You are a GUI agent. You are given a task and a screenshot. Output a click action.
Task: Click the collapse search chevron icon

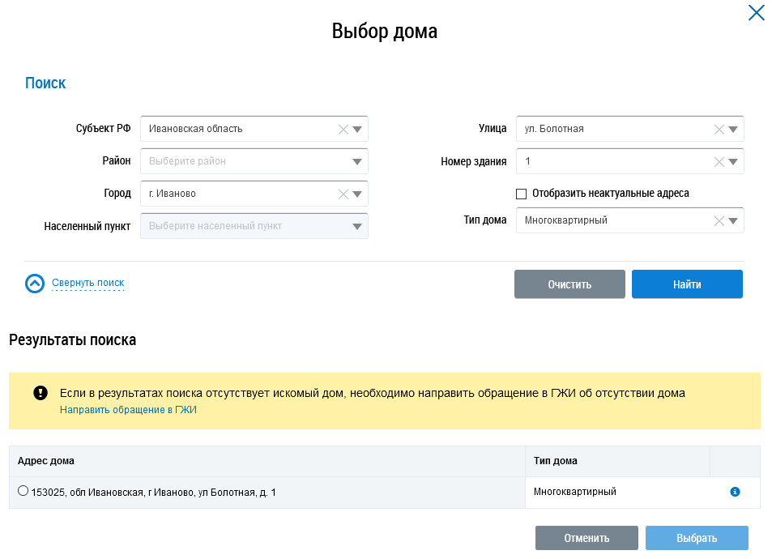[35, 284]
